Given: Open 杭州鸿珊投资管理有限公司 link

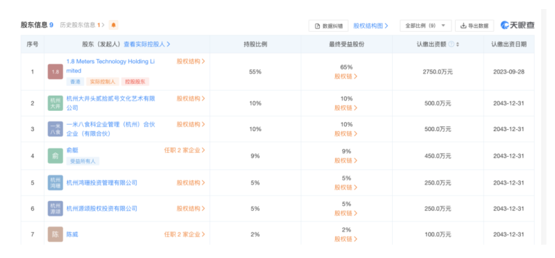Looking at the screenshot, I should (x=101, y=182).
